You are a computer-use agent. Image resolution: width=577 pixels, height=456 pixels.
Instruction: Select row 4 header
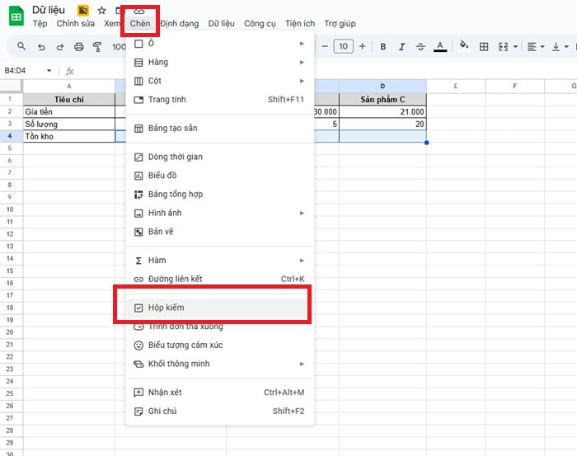tap(10, 136)
